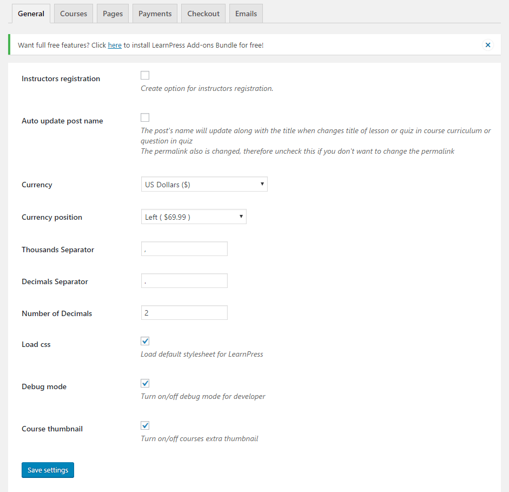Edit the Number of Decimals field
This screenshot has height=492, width=509.
point(184,313)
